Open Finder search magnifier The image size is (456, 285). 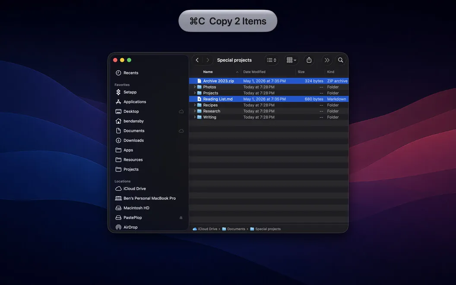(340, 60)
